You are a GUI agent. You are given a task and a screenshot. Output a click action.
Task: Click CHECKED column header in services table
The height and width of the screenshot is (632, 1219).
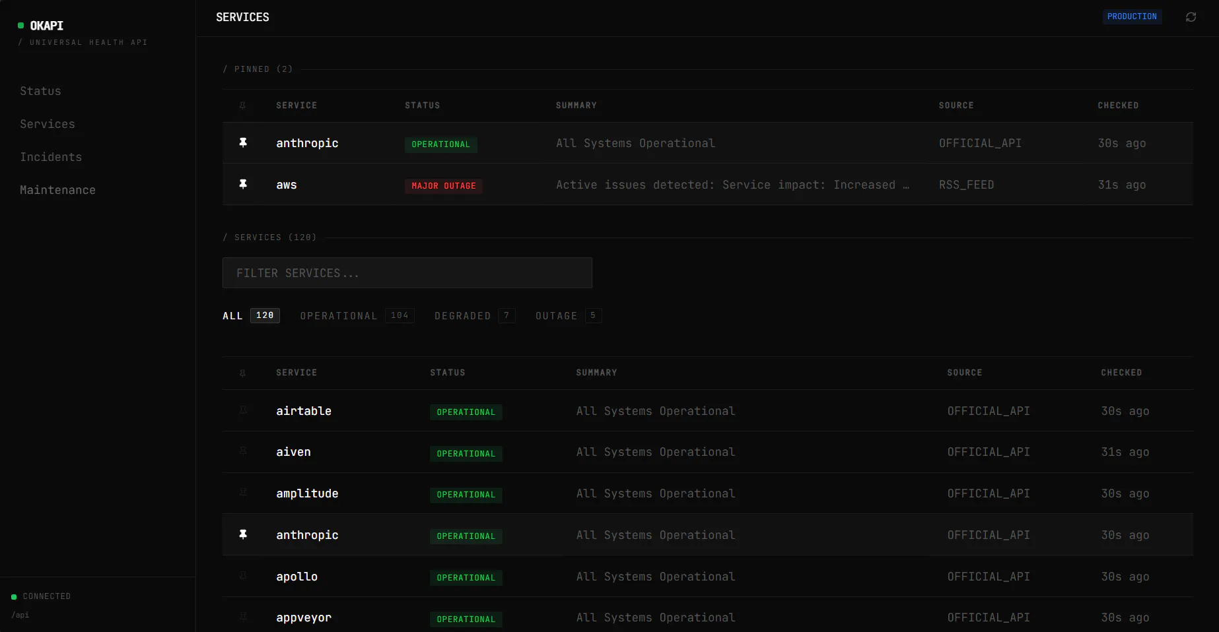point(1121,373)
